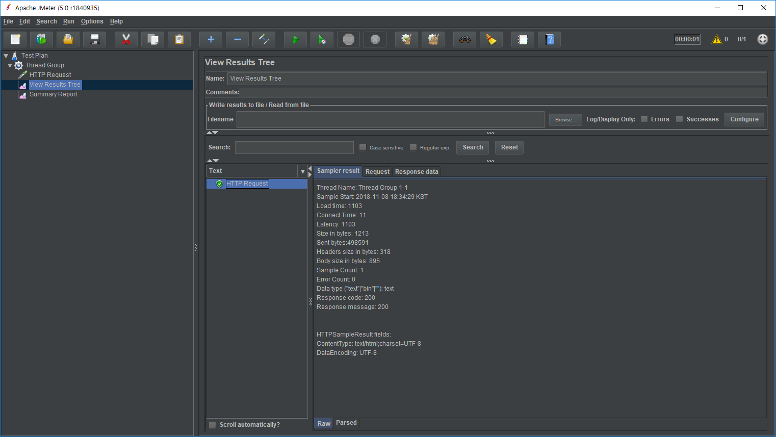The width and height of the screenshot is (776, 437).
Task: Open the Run menu
Action: [69, 21]
